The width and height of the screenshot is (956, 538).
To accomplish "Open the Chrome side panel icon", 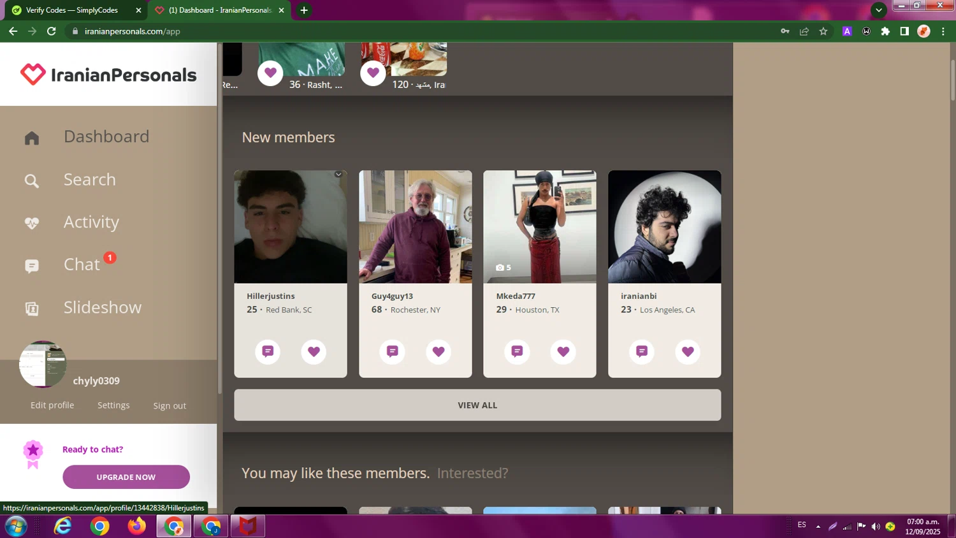I will click(904, 31).
